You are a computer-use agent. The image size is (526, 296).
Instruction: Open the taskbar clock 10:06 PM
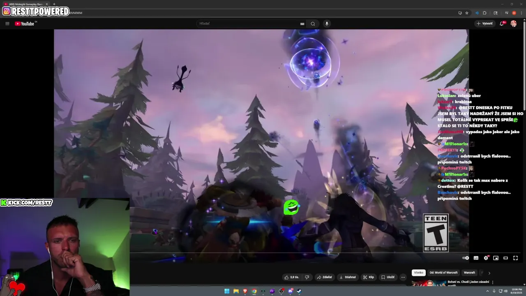517,291
